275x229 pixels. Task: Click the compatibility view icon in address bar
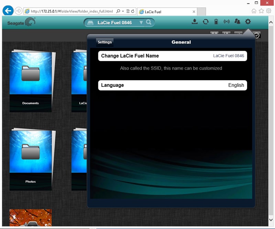pyautogui.click(x=128, y=11)
